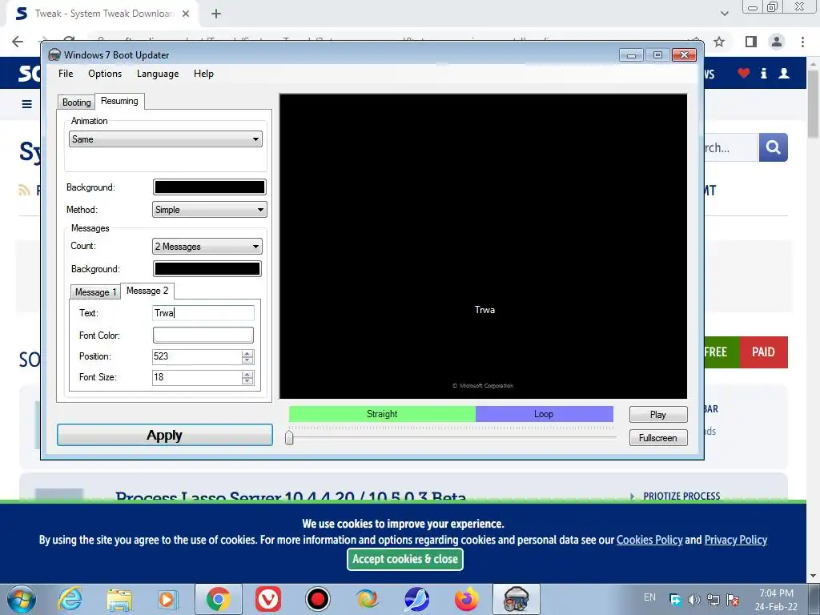Viewport: 820px width, 615px height.
Task: Select the PAID filter button
Action: pyautogui.click(x=763, y=352)
